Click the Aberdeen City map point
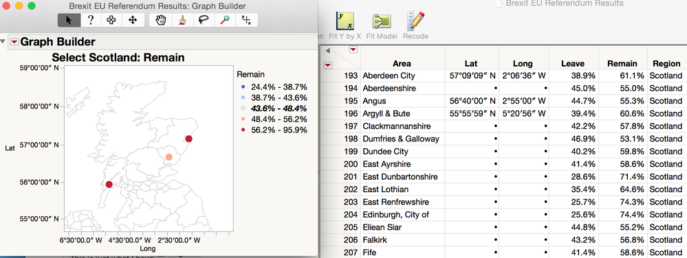Image resolution: width=687 pixels, height=258 pixels. [x=189, y=139]
